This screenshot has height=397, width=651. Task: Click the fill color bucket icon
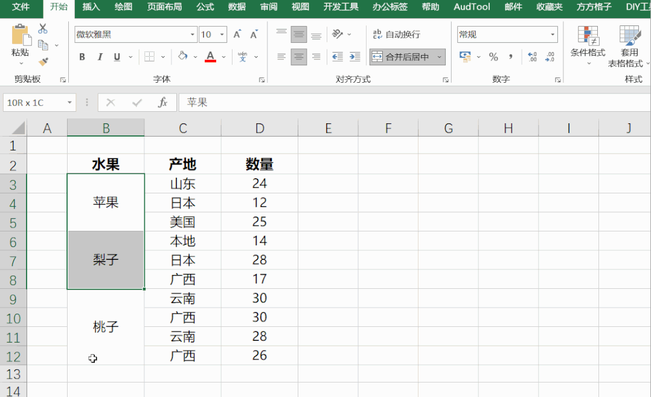(x=182, y=56)
